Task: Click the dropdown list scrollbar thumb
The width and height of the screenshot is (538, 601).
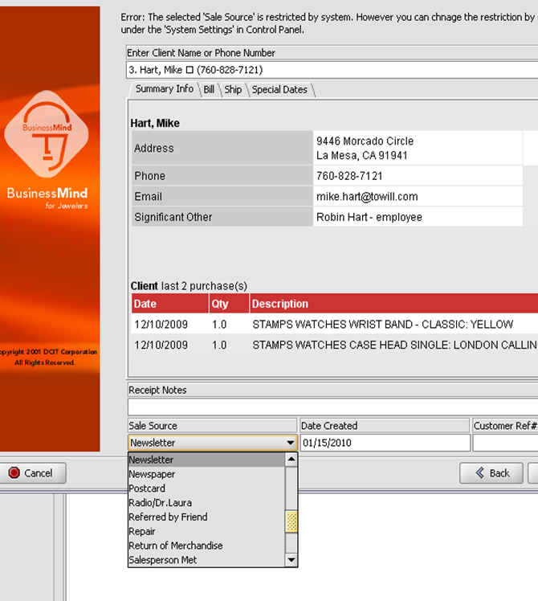Action: pos(291,522)
